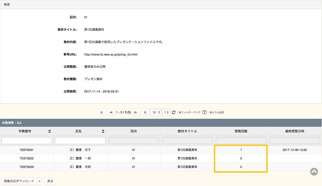Jump to last page of results
This screenshot has width=322, height=186.
[x=145, y=112]
